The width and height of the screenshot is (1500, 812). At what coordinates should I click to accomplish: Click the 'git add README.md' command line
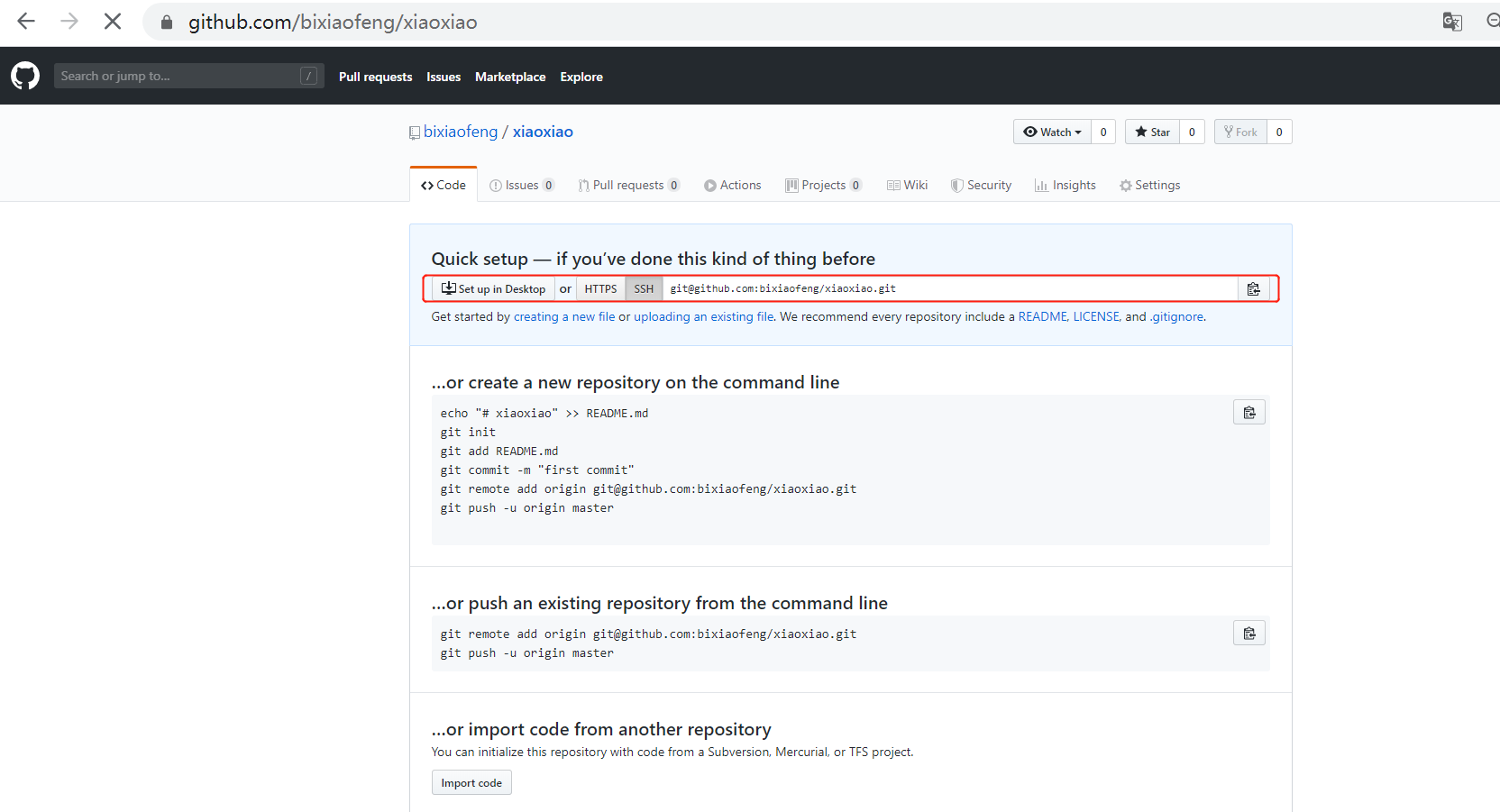pyautogui.click(x=499, y=452)
